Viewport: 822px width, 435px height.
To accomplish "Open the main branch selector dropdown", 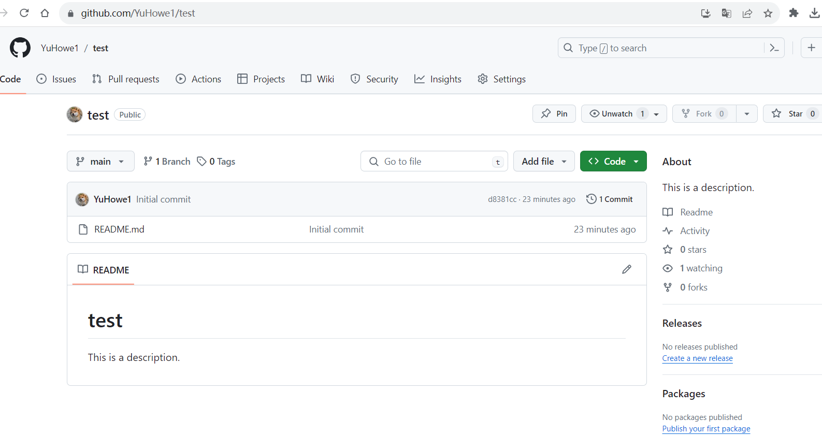I will coord(100,161).
